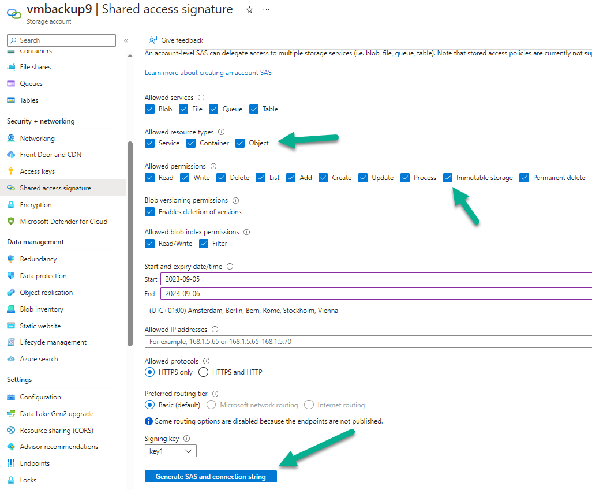592x490 pixels.
Task: Click the Static website icon
Action: tap(11, 326)
